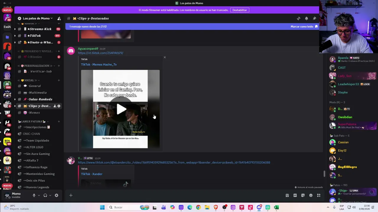Add a channel to SOCIAL category
The width and height of the screenshot is (378, 212).
tap(59, 80)
